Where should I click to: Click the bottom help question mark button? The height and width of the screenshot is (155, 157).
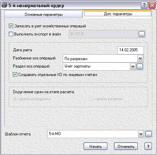click(x=148, y=146)
